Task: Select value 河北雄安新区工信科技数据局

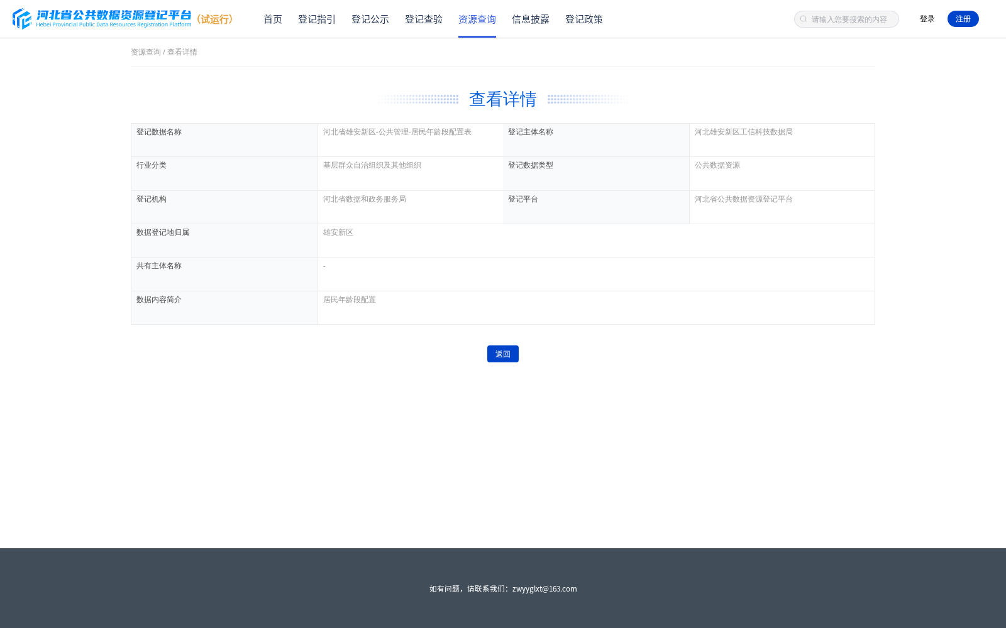Action: tap(744, 132)
